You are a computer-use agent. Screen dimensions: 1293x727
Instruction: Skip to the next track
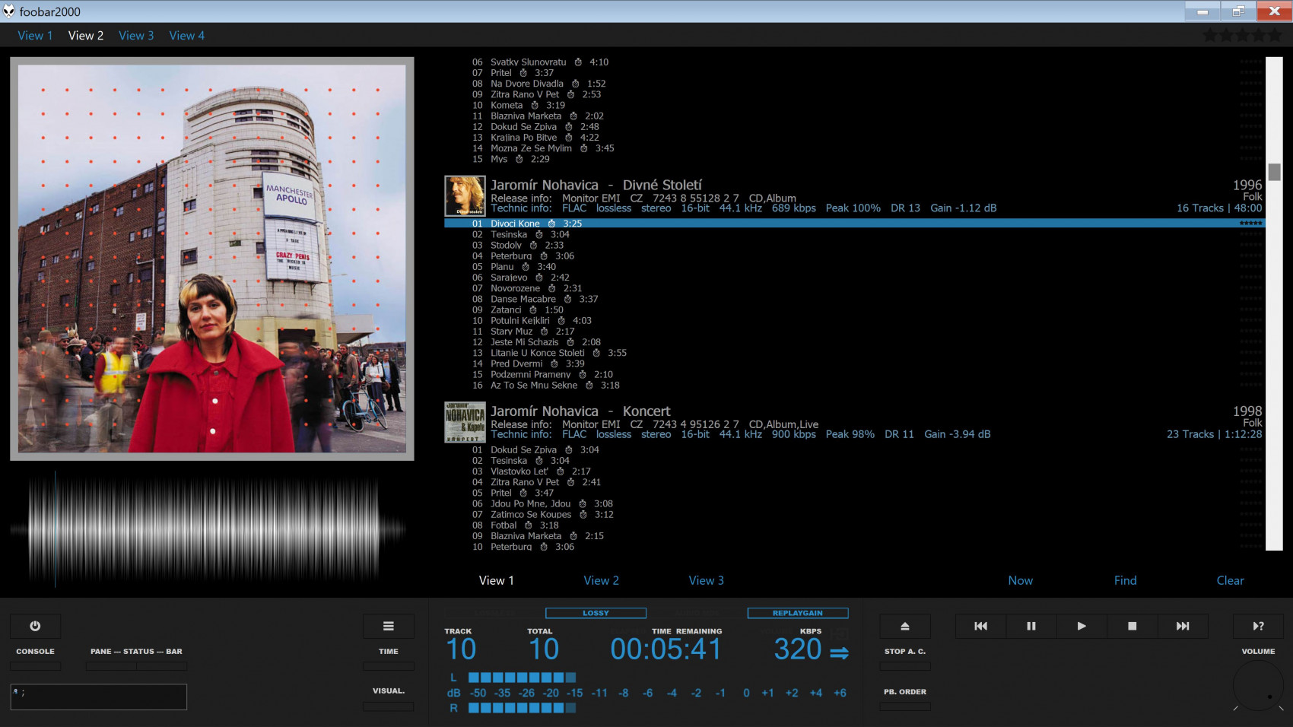(1182, 626)
